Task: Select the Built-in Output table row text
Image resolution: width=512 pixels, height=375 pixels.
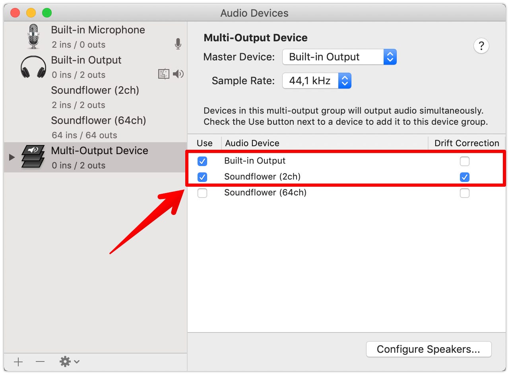Action: tap(255, 161)
